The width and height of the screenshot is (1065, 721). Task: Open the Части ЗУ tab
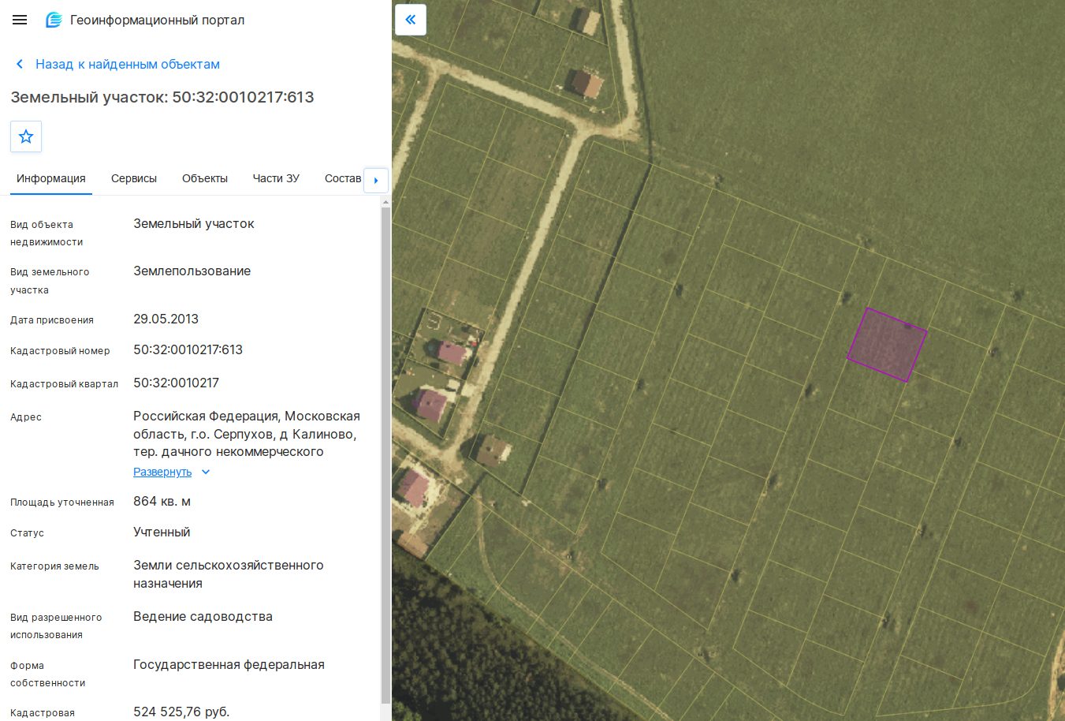tap(276, 178)
